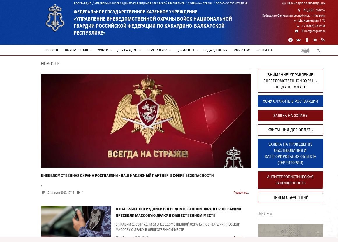This screenshot has height=242, width=338.
Task: Click the Russia map icon
Action: point(305,51)
